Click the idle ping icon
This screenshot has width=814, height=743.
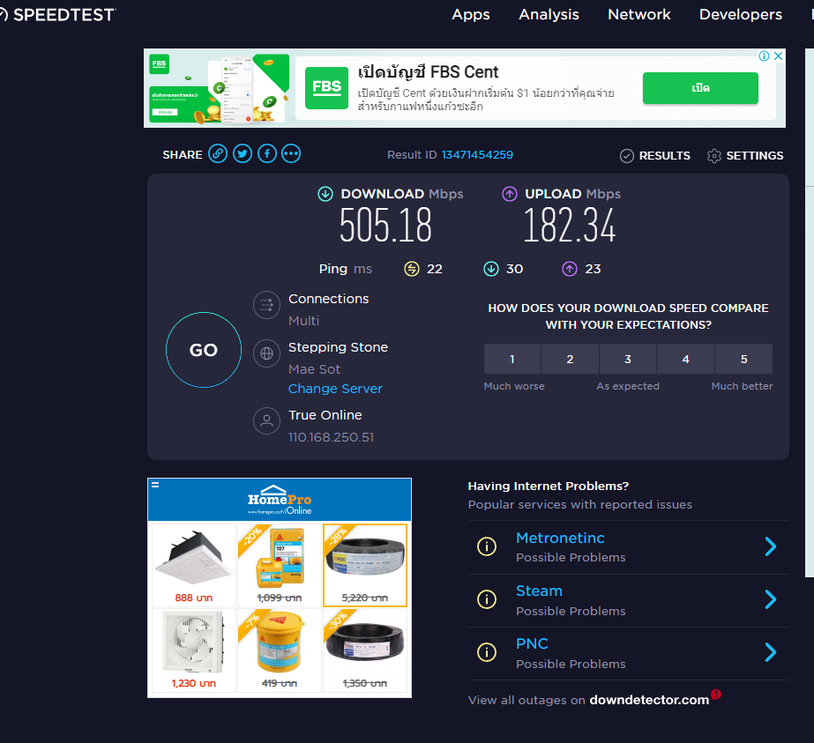412,269
